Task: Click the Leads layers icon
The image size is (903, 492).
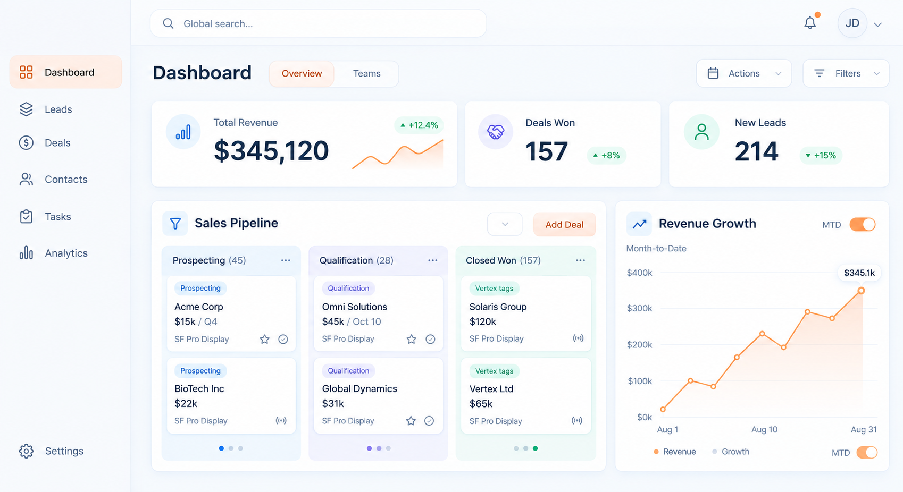Action: (26, 109)
